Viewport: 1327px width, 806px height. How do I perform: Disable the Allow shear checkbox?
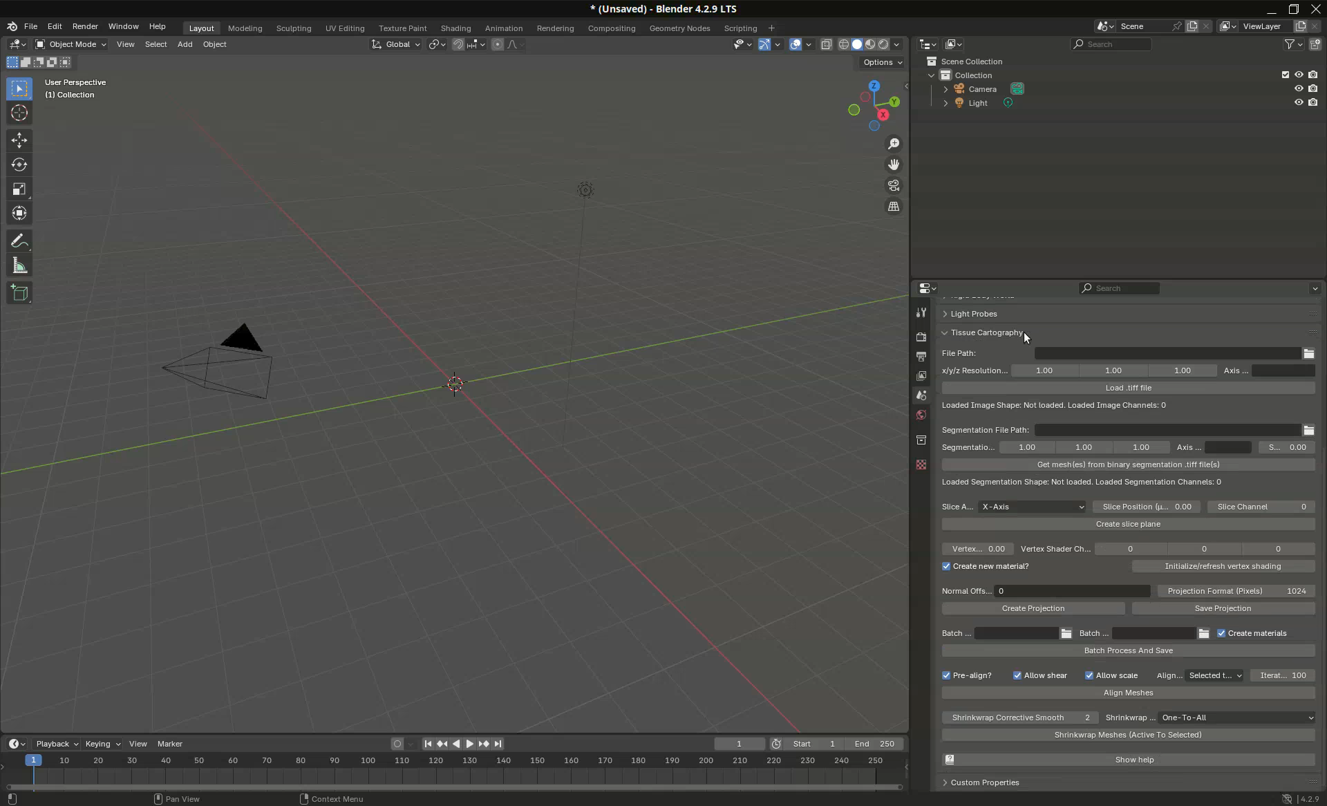point(1017,675)
